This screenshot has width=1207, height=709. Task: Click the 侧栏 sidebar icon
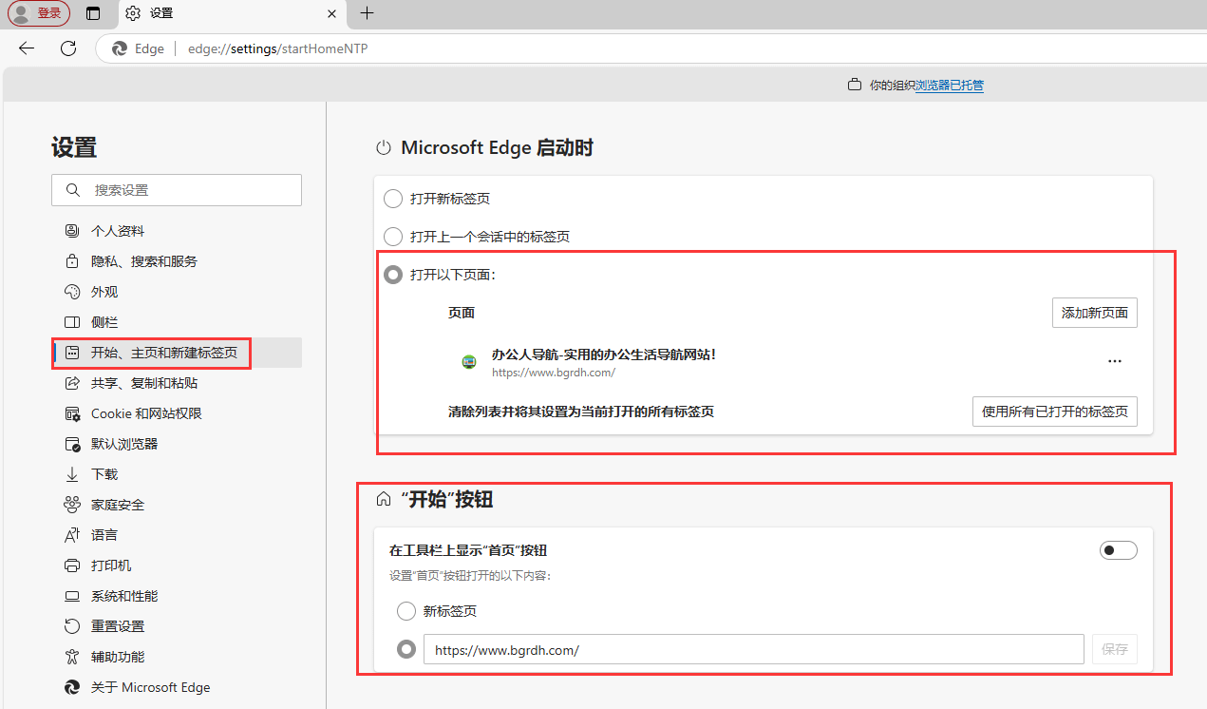tap(72, 322)
